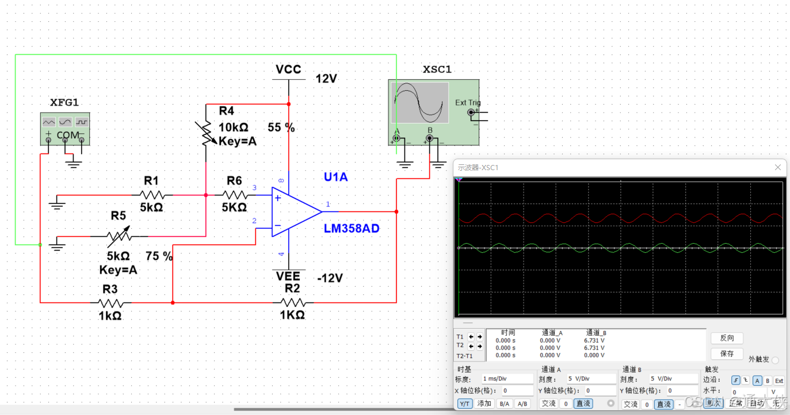Click the R5 75 % setting label
Viewport: 790px width, 415px height.
pyautogui.click(x=159, y=256)
